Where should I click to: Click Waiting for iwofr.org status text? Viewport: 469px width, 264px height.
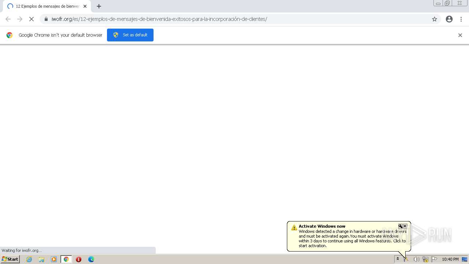tap(22, 250)
